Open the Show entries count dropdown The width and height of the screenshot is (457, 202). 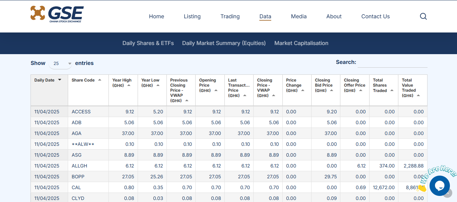pyautogui.click(x=60, y=63)
